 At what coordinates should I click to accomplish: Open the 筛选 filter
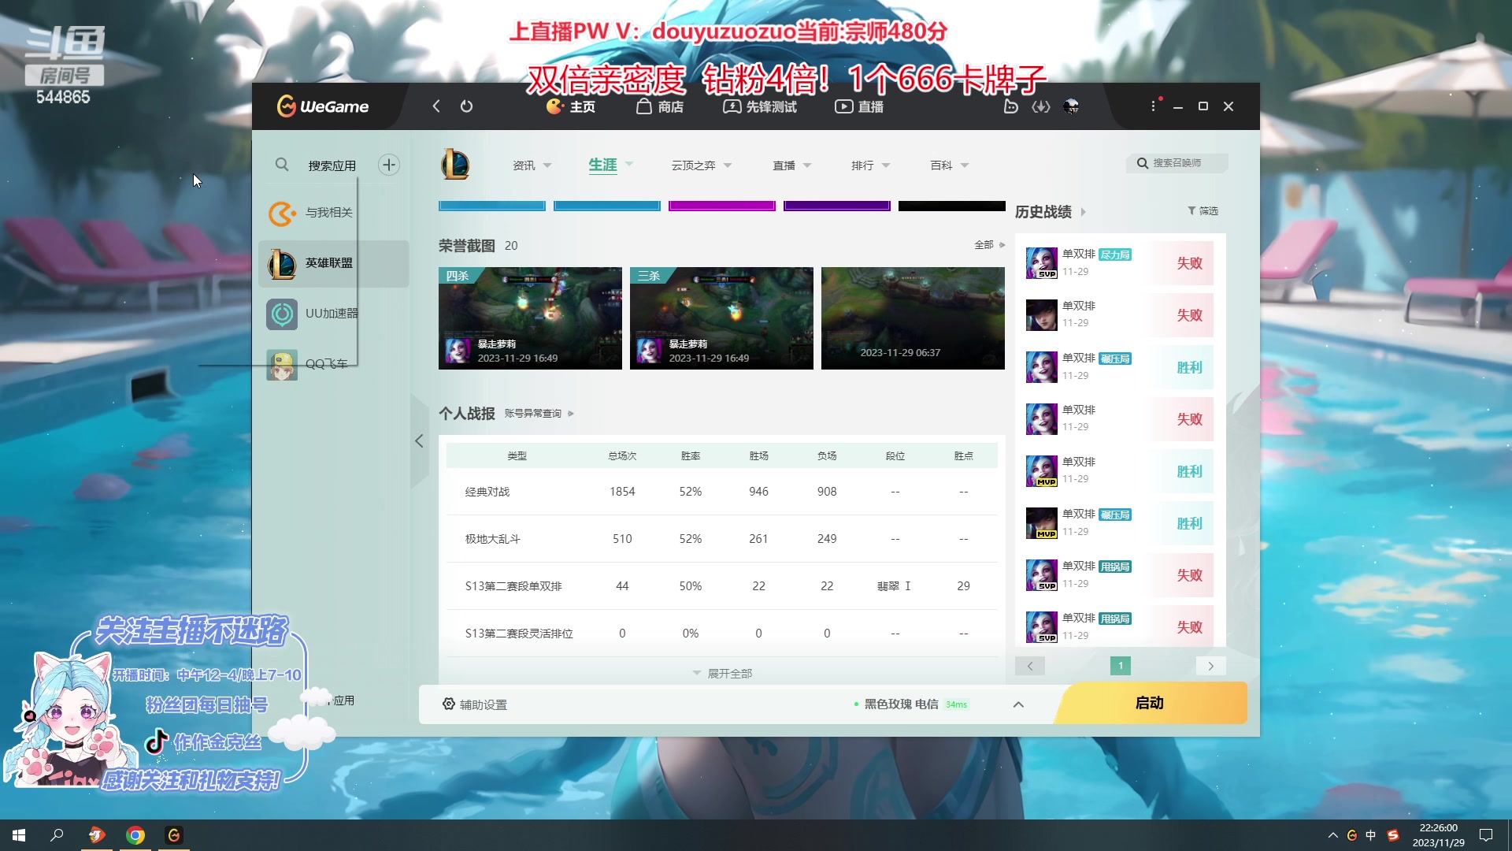pos(1203,211)
